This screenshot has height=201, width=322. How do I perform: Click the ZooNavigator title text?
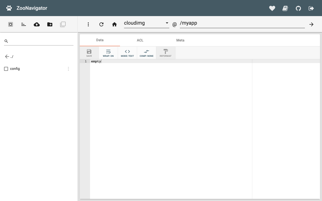tap(32, 8)
